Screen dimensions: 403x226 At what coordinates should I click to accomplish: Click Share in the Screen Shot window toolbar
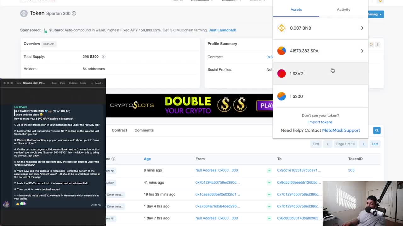tap(62, 83)
